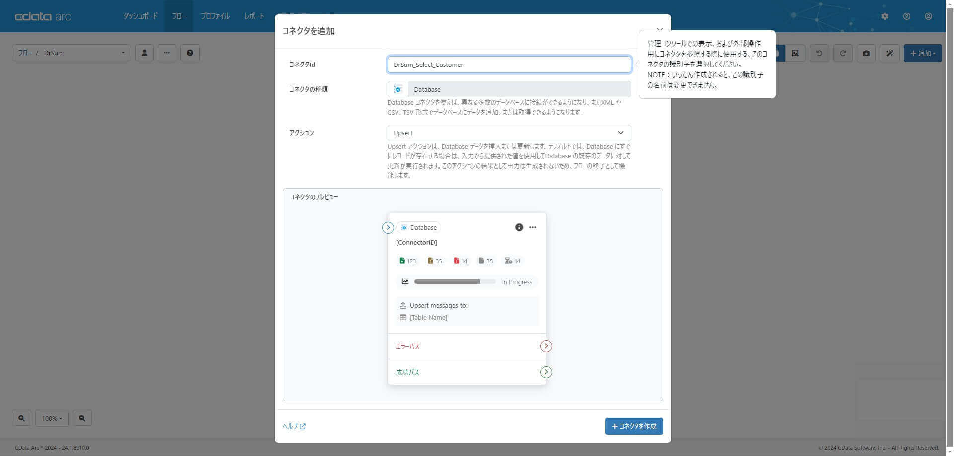Open the ヘルプ link at the dialog bottom
This screenshot has height=456, width=954.
point(293,426)
